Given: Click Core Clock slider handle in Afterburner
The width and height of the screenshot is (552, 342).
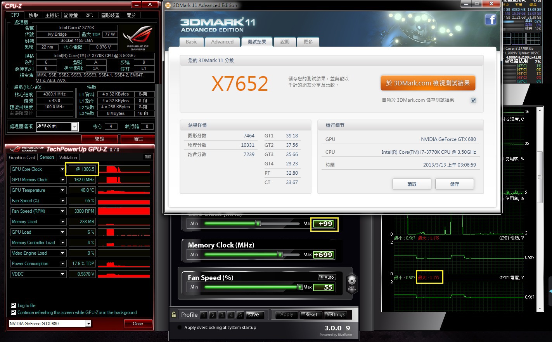Looking at the screenshot, I should tap(258, 224).
